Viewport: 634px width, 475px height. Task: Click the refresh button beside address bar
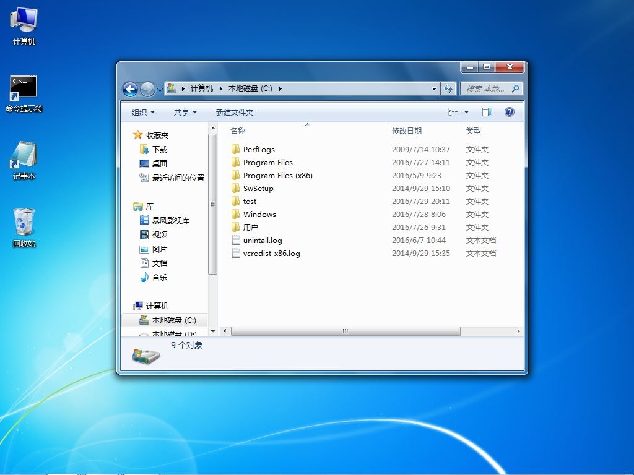click(x=448, y=88)
